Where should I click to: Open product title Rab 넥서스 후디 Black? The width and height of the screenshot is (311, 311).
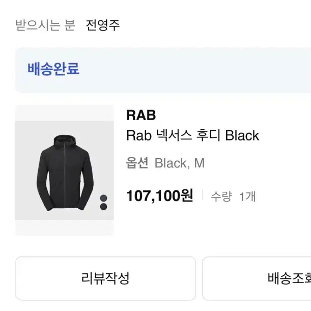(x=192, y=135)
